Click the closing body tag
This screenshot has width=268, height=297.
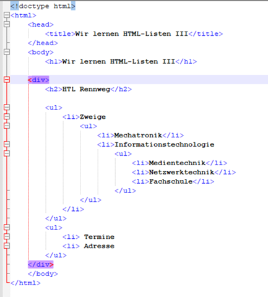(x=43, y=273)
